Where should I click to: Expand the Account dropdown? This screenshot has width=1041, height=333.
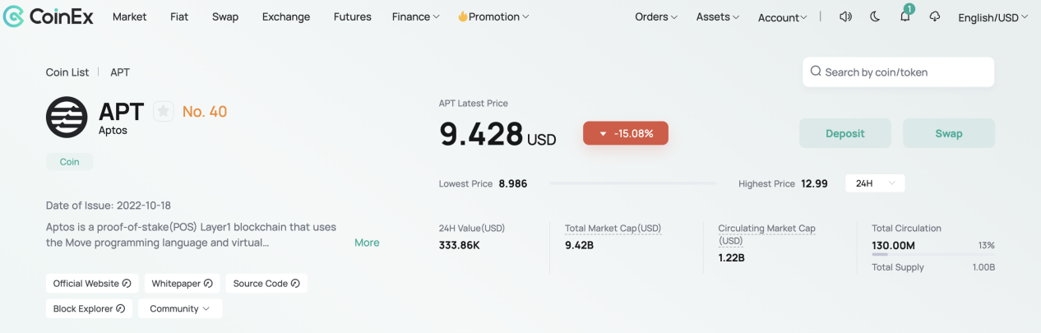coord(783,17)
